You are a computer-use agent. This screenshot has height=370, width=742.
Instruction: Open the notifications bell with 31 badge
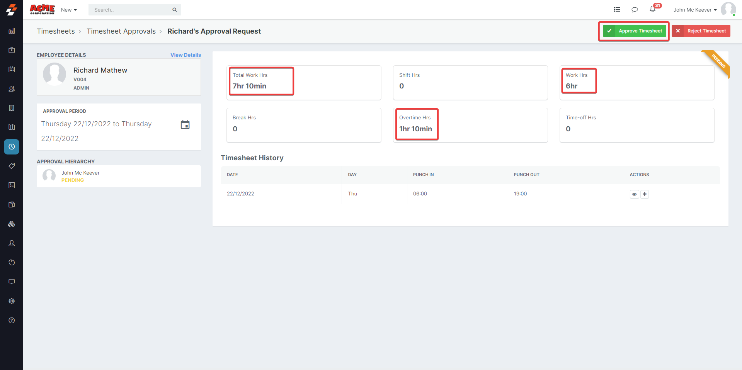(x=653, y=9)
